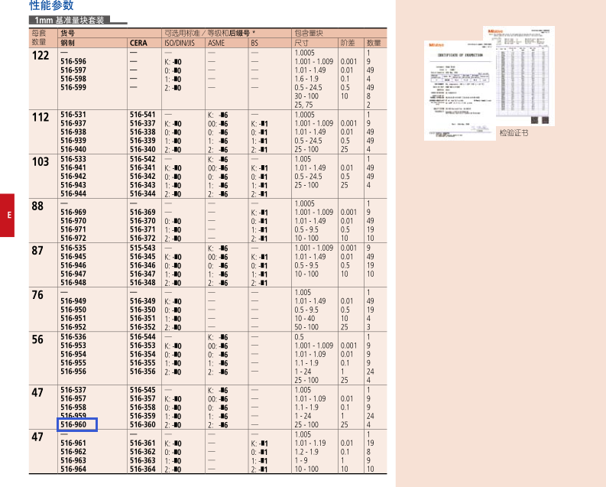Select part number 516-964
The height and width of the screenshot is (487, 606).
pyautogui.click(x=73, y=469)
